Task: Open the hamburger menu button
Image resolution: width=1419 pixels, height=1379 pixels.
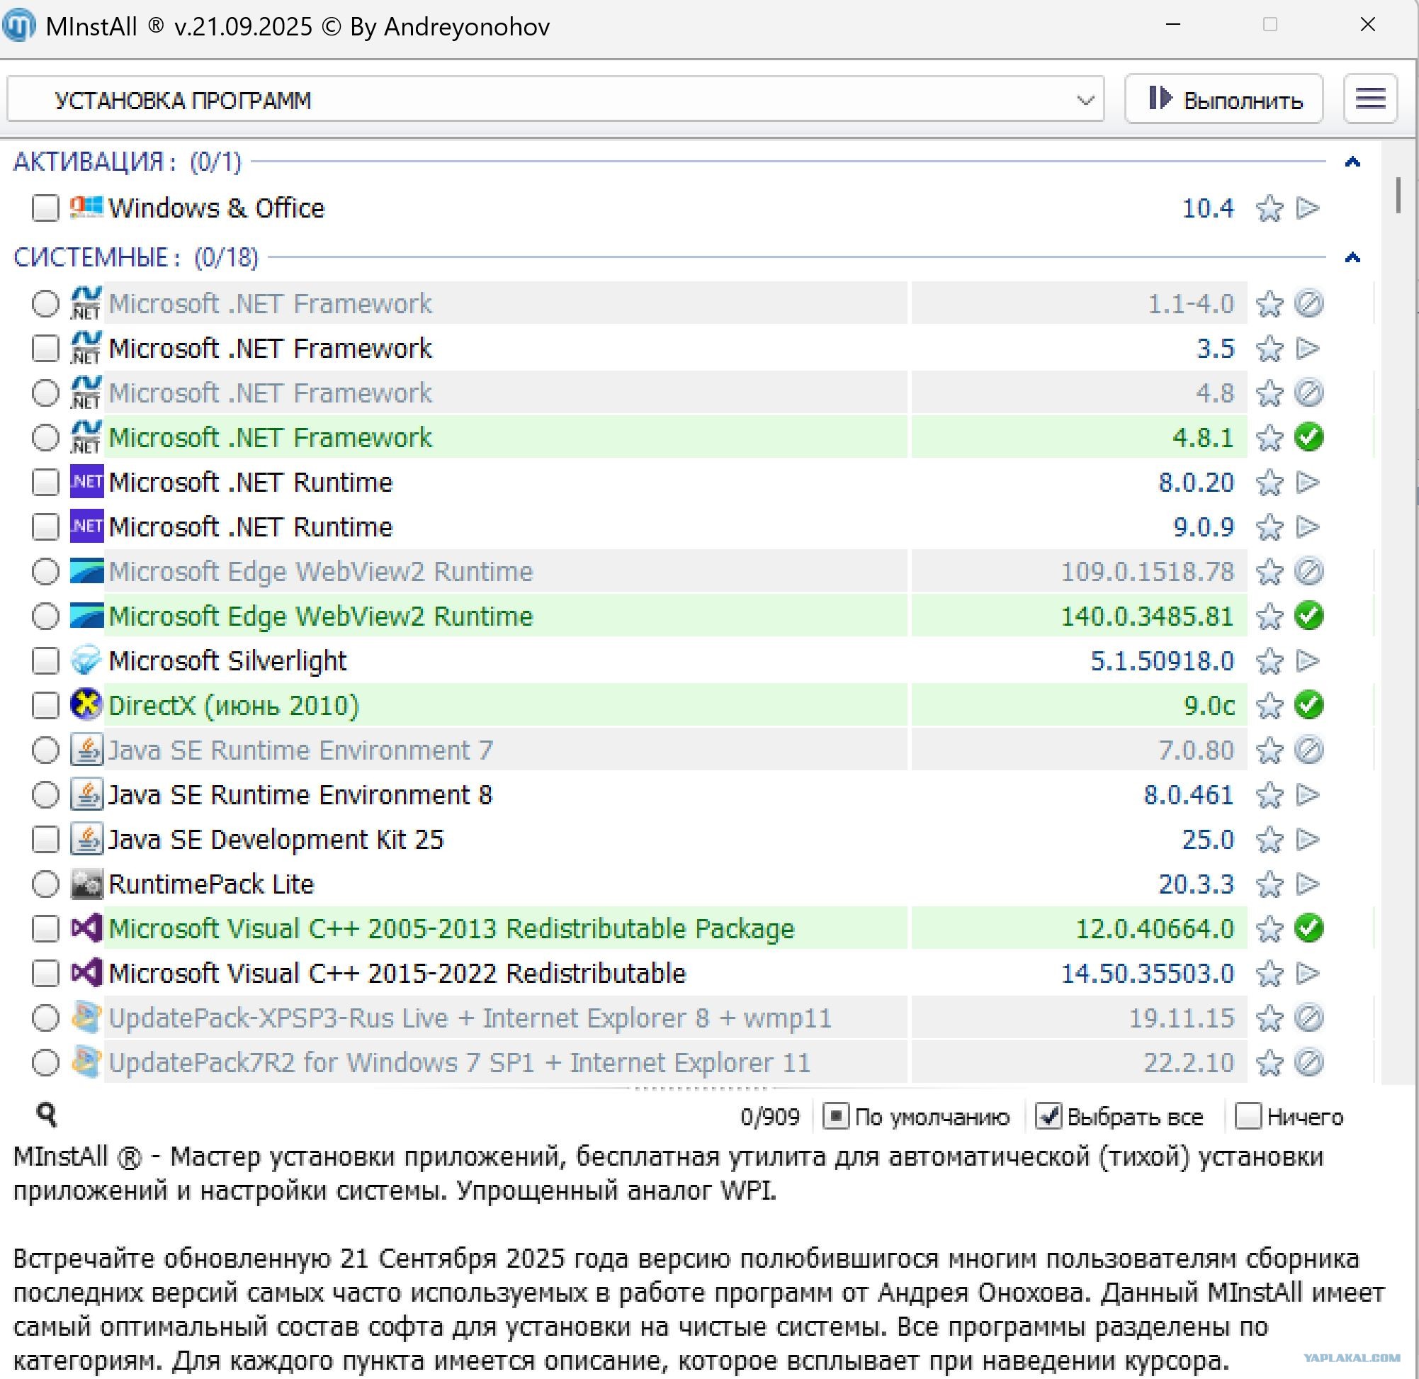Action: coord(1370,98)
